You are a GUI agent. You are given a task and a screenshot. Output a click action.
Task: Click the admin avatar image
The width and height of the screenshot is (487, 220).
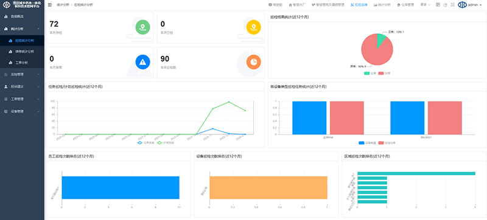pyautogui.click(x=463, y=5)
